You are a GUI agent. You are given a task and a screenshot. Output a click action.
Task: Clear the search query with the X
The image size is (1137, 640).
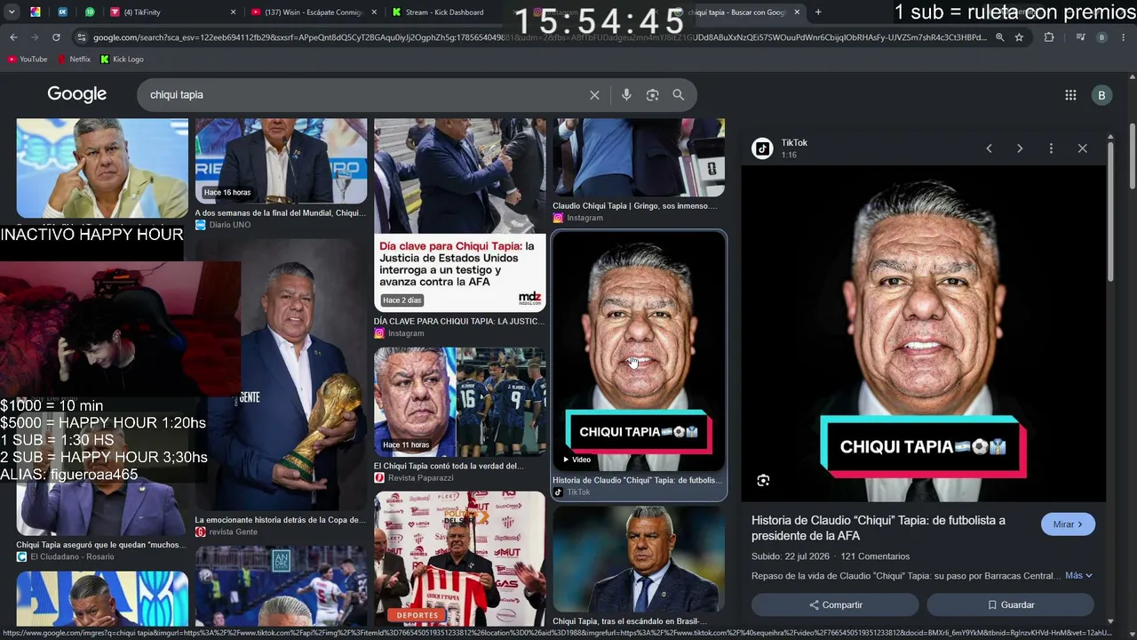594,95
